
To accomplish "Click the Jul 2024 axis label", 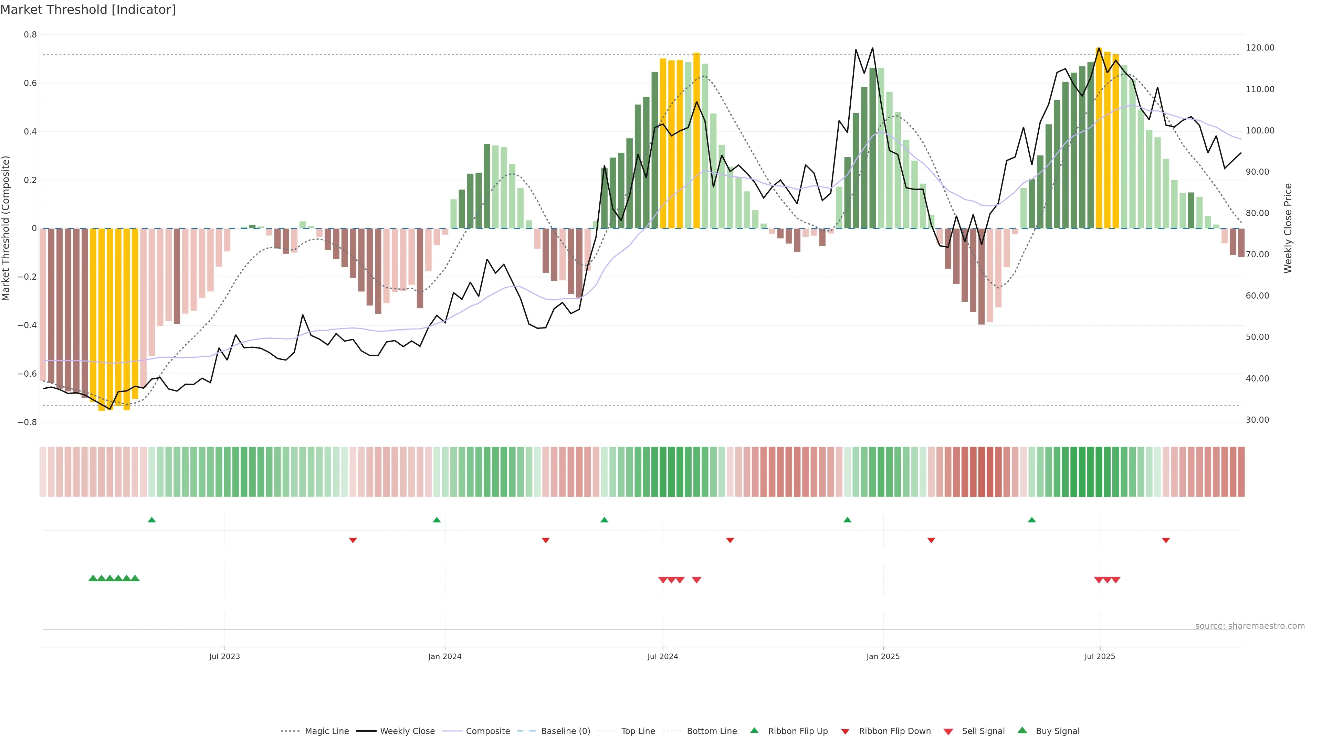I will click(662, 656).
